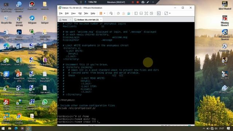Click the taskbar clock showing 21:27
The width and height of the screenshot is (233, 131).
point(221,128)
